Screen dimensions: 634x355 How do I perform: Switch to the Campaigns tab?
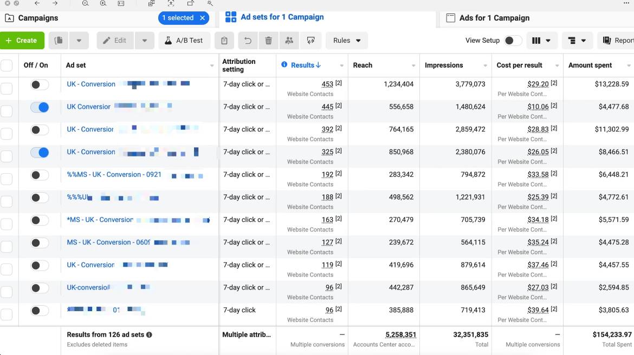pos(38,18)
